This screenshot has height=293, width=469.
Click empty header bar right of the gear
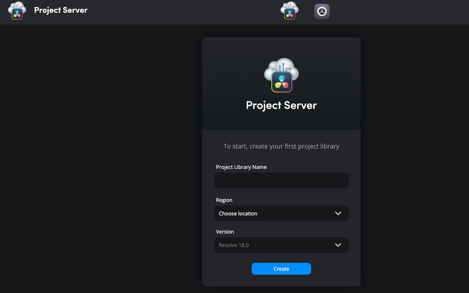[x=398, y=11]
